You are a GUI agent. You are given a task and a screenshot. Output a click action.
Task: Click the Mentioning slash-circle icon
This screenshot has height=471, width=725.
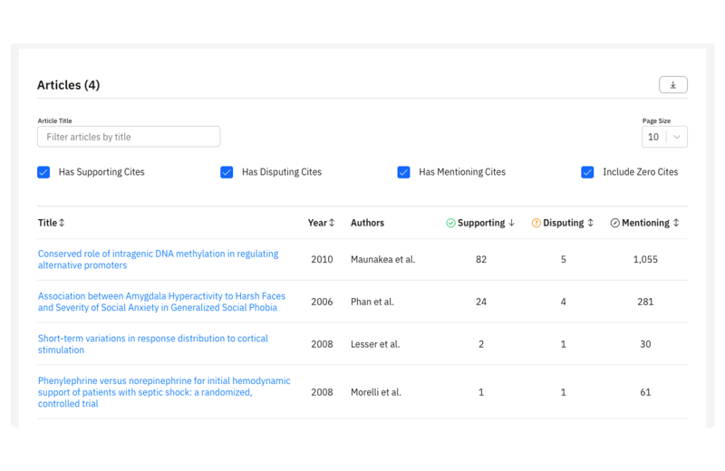point(614,223)
